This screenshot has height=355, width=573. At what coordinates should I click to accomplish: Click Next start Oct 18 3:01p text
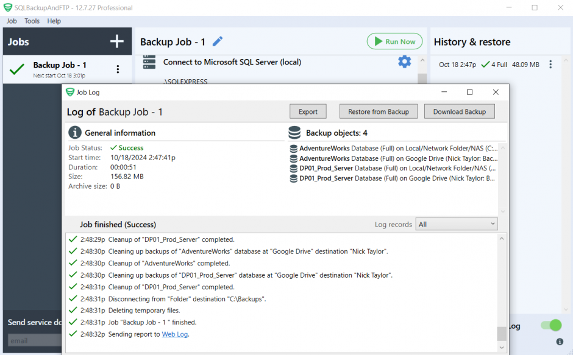coord(59,76)
